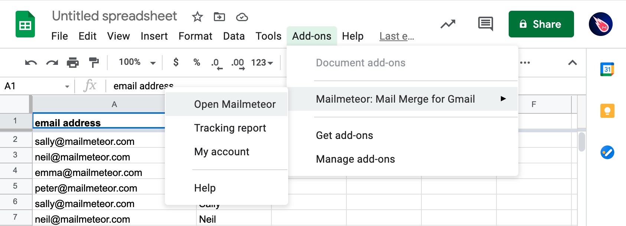Viewport: 626px width, 226px height.
Task: Open the Help menu in menu bar
Action: point(353,36)
